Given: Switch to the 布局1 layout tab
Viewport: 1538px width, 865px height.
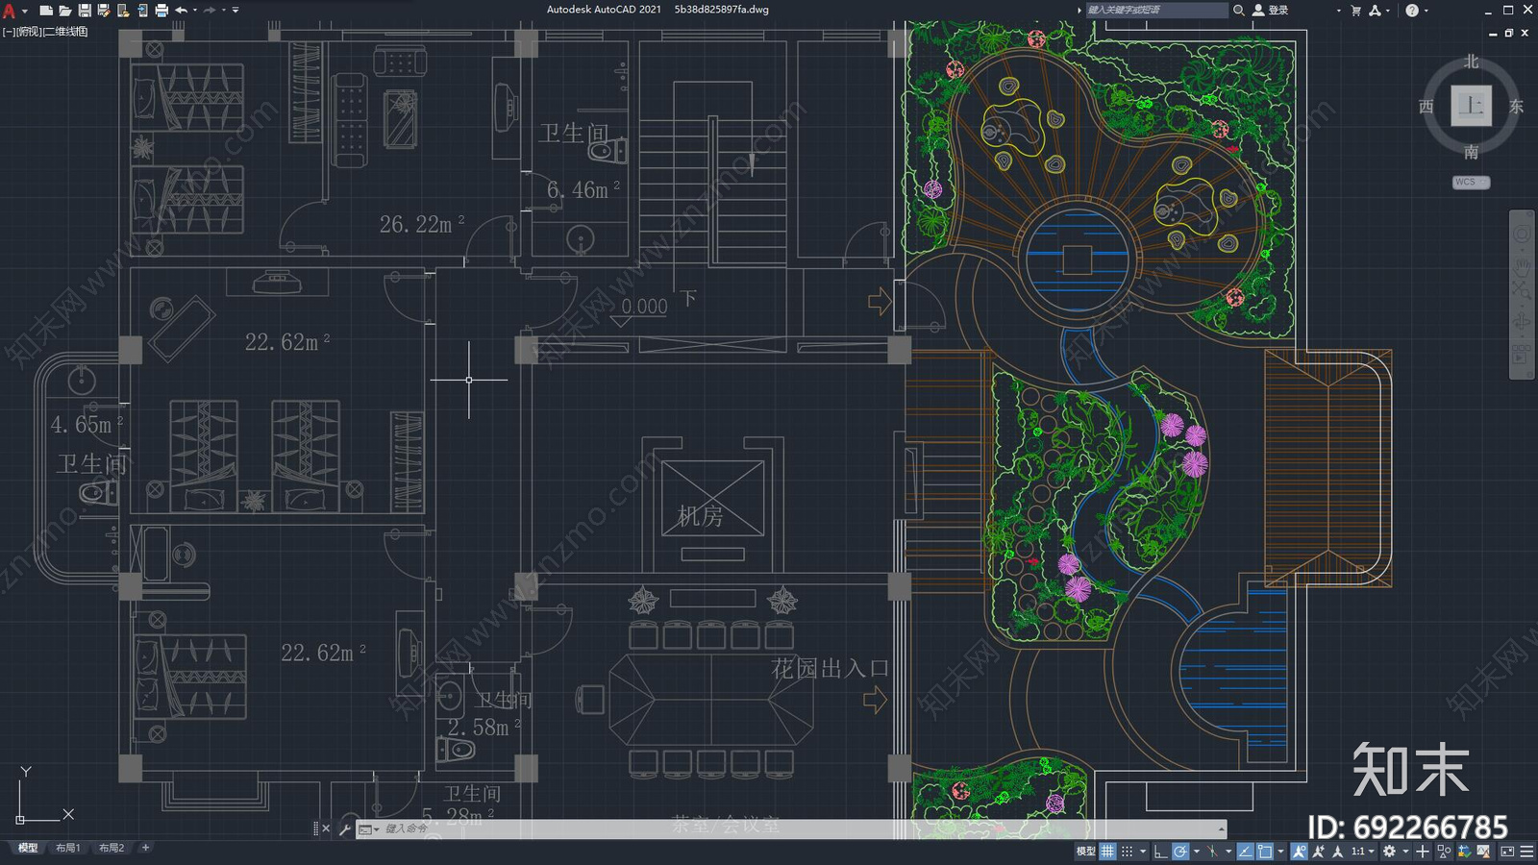Looking at the screenshot, I should tap(67, 848).
